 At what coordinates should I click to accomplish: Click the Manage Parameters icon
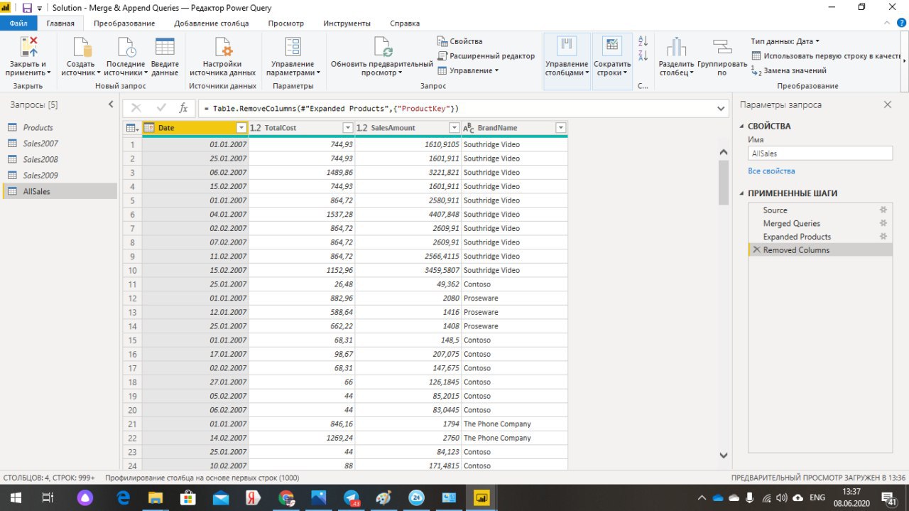[293, 47]
